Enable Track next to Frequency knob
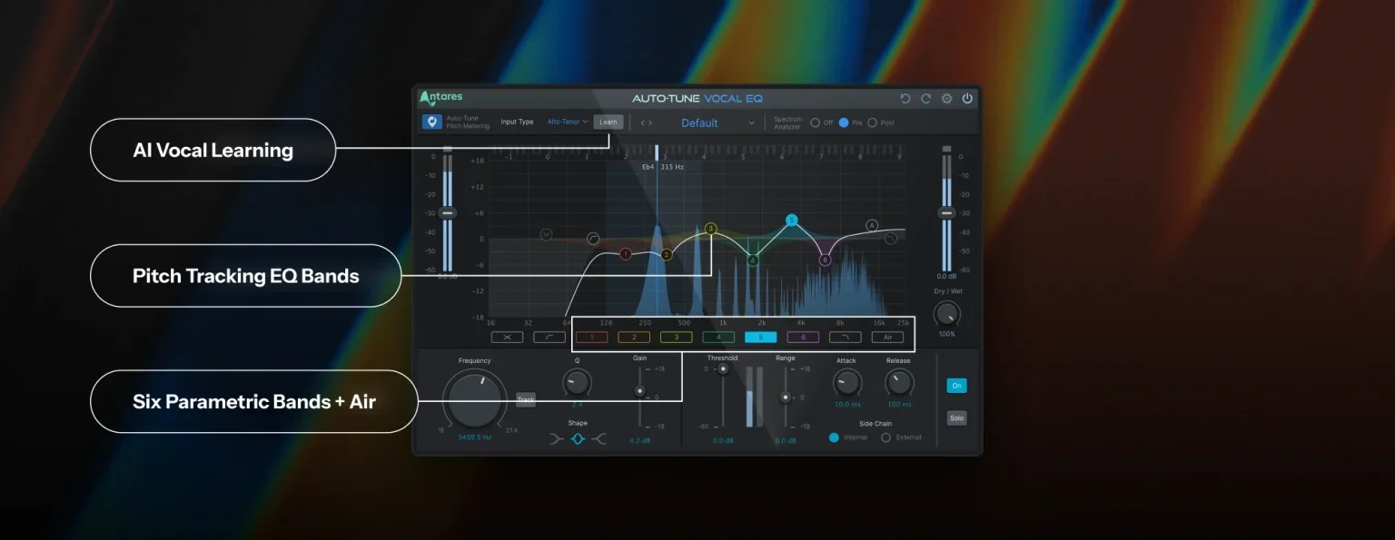The height and width of the screenshot is (540, 1395). coord(526,399)
